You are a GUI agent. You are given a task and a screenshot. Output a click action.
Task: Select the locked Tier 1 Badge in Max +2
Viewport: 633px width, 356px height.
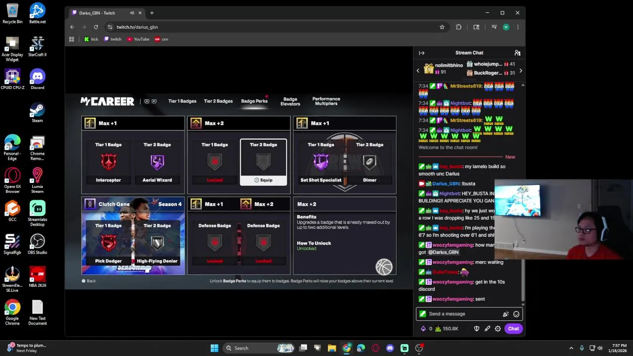[215, 162]
